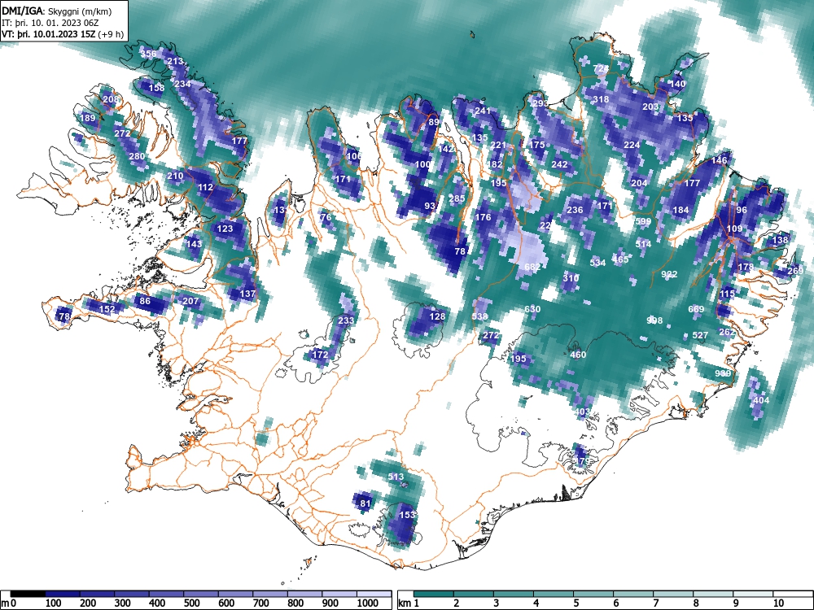Click the '203' visibility value
This screenshot has width=814, height=610.
pyautogui.click(x=650, y=107)
